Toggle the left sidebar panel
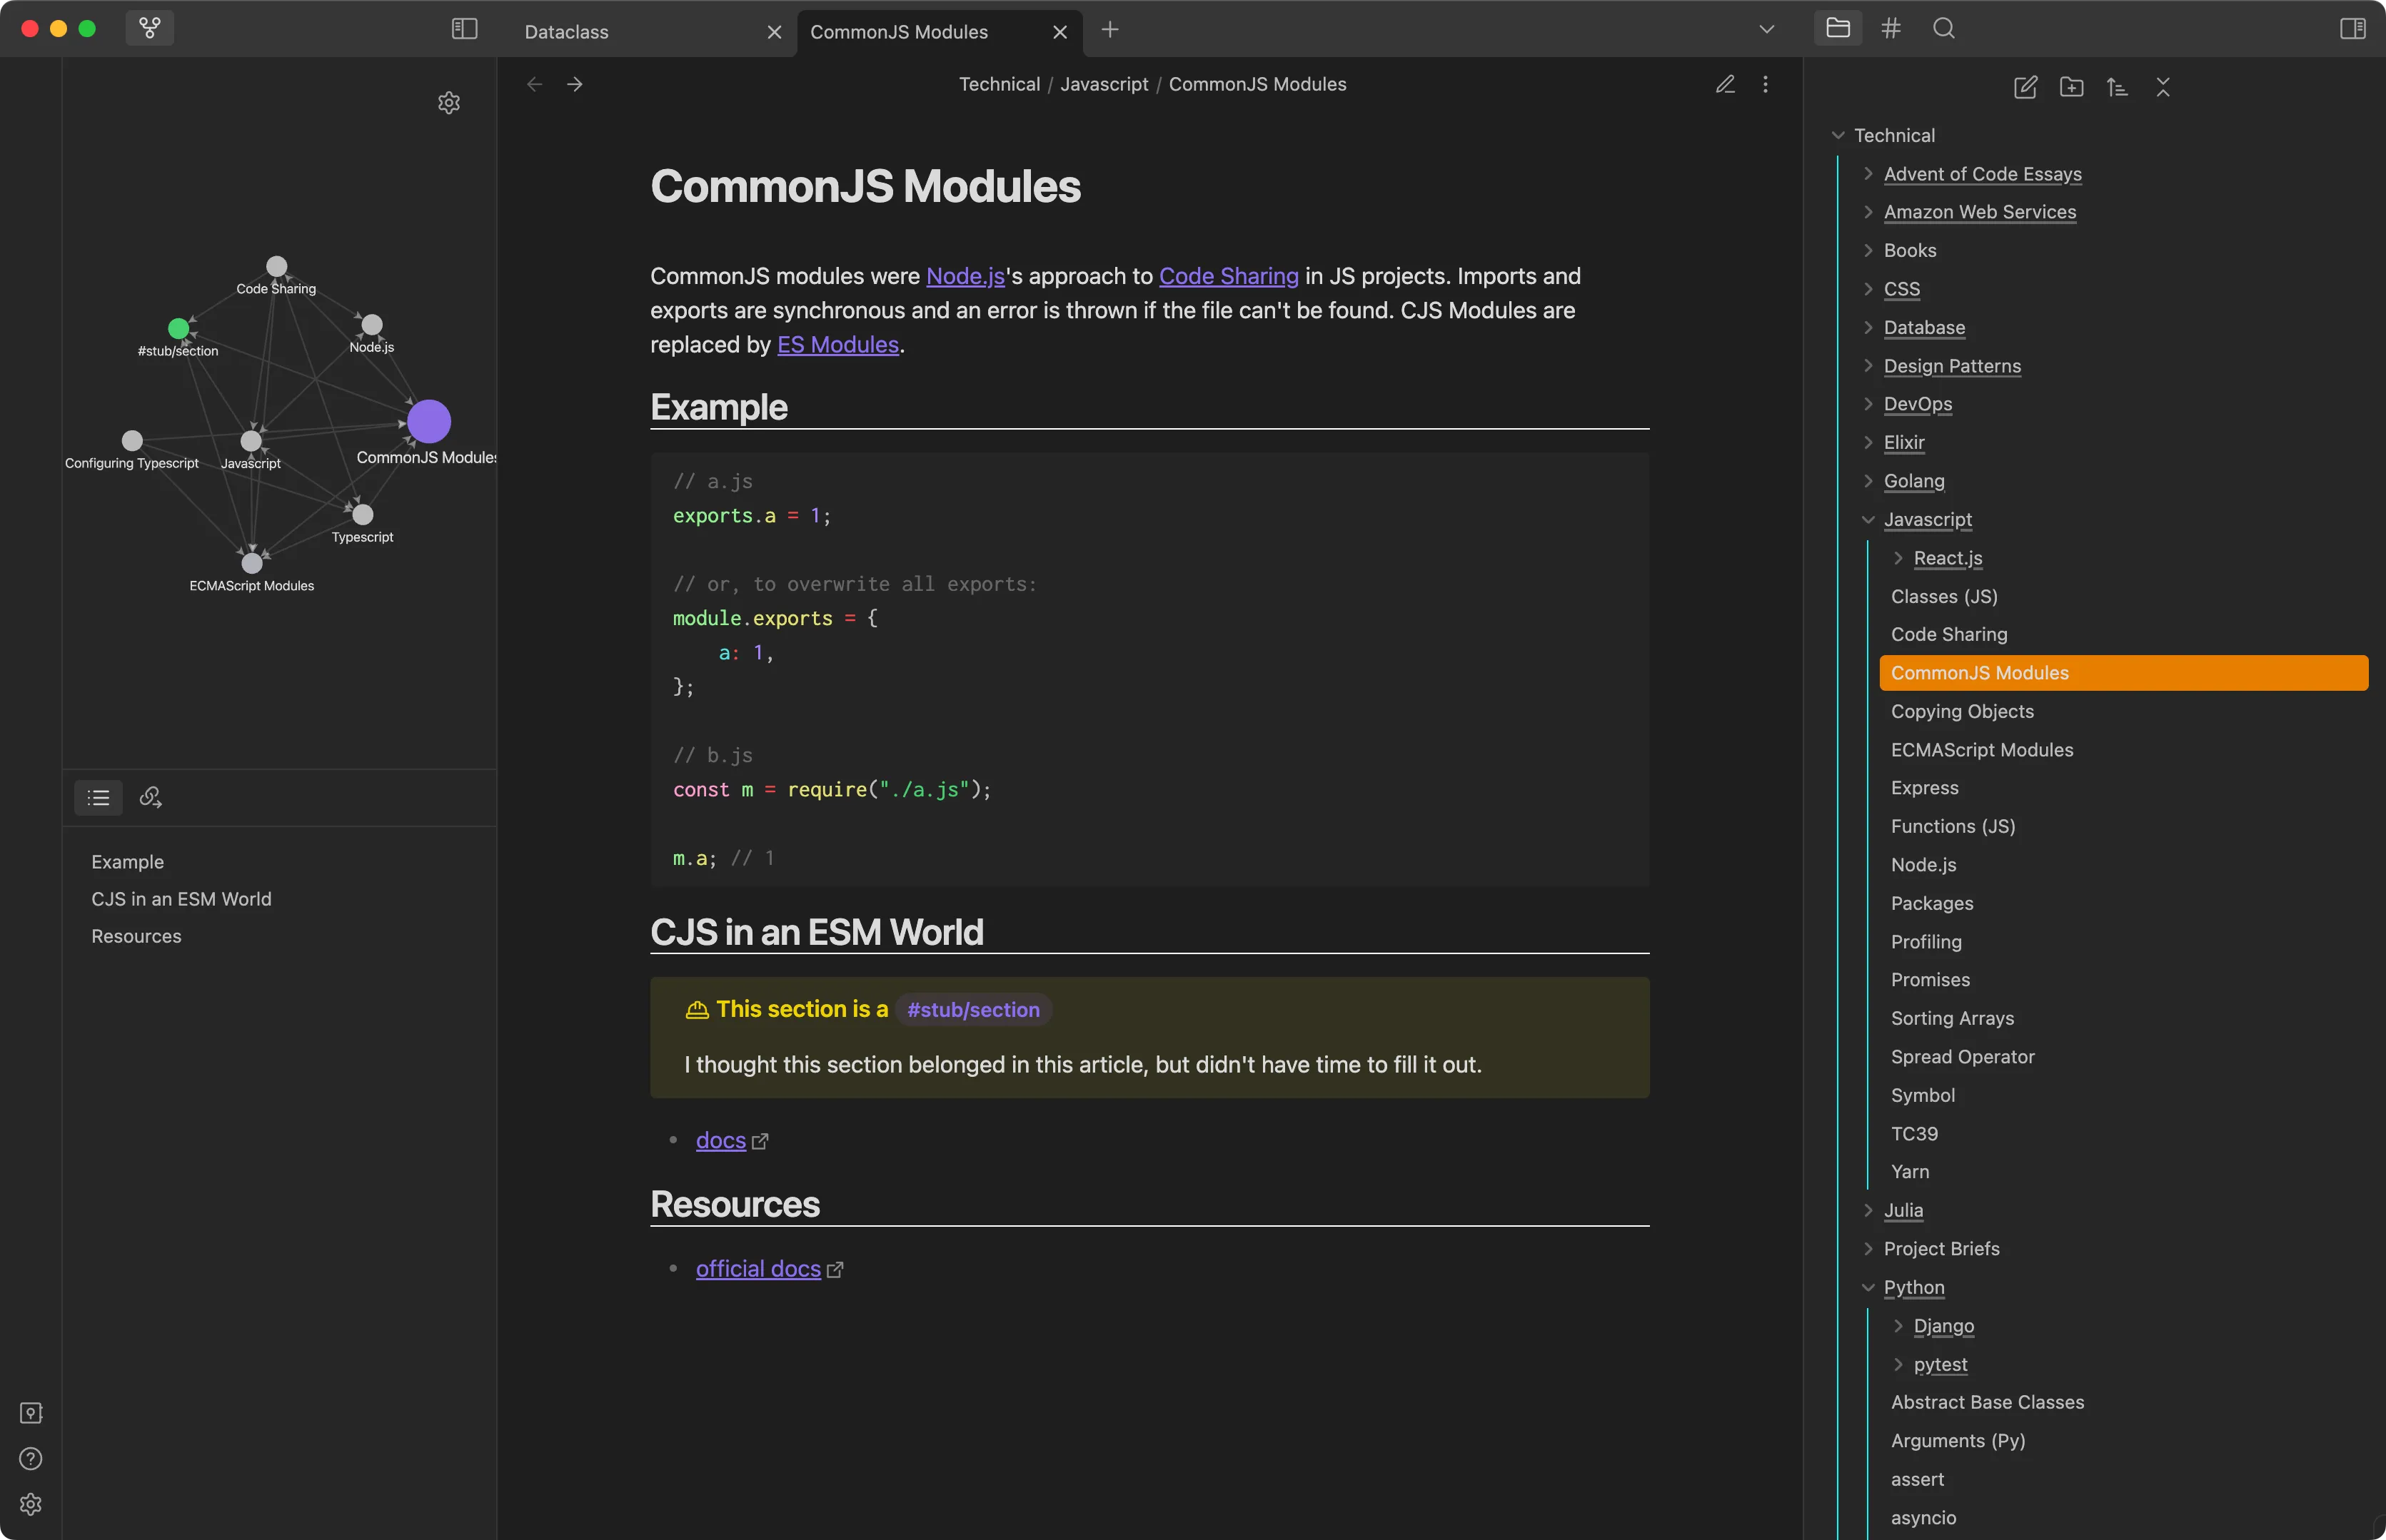This screenshot has height=1540, width=2386. (464, 29)
